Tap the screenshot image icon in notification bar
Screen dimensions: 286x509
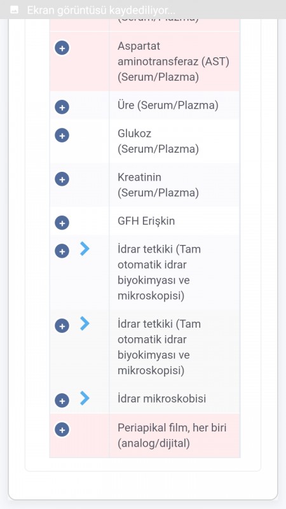point(14,10)
